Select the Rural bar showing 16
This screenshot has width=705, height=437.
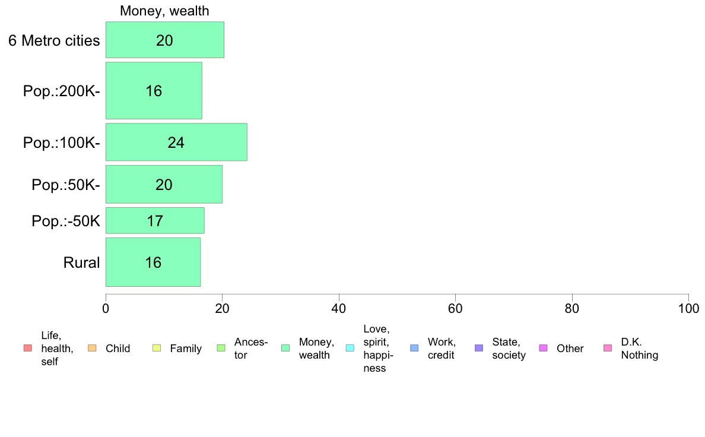[x=153, y=262]
